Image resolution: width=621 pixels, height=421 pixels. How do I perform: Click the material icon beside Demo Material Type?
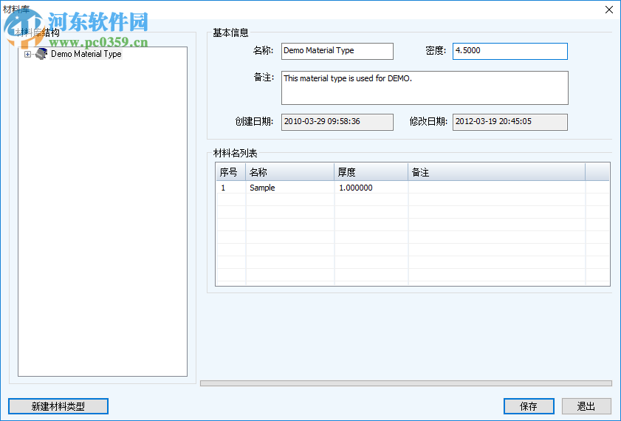pos(41,54)
